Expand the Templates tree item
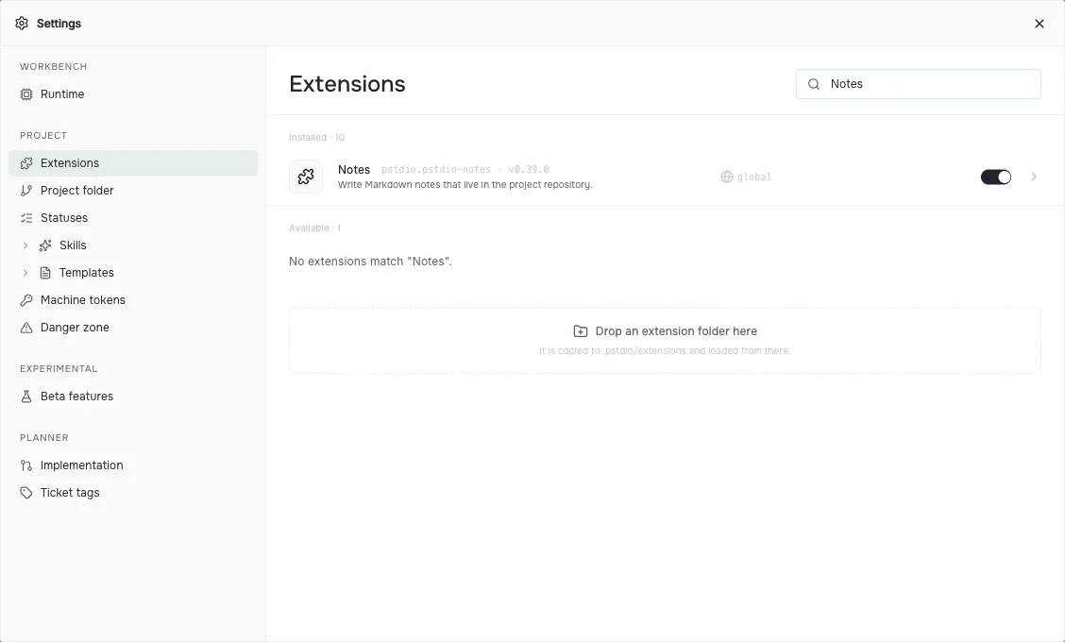 [x=25, y=273]
